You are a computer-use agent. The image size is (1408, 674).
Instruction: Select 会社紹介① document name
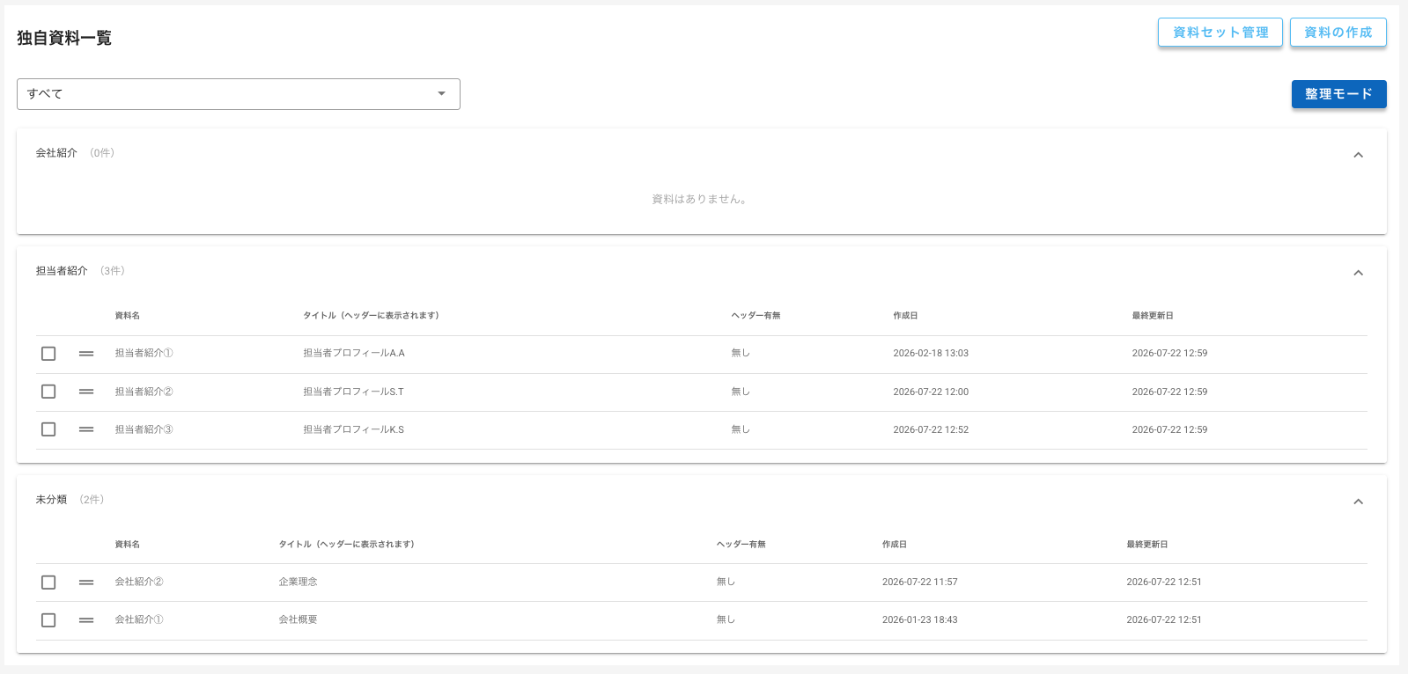tap(139, 620)
